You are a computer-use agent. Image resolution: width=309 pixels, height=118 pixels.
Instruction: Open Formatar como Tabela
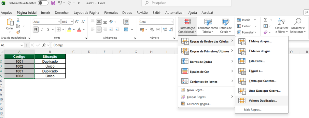tap(208, 26)
